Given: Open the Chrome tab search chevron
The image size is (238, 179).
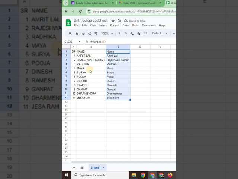Looking at the screenshot, I should [x=66, y=3].
